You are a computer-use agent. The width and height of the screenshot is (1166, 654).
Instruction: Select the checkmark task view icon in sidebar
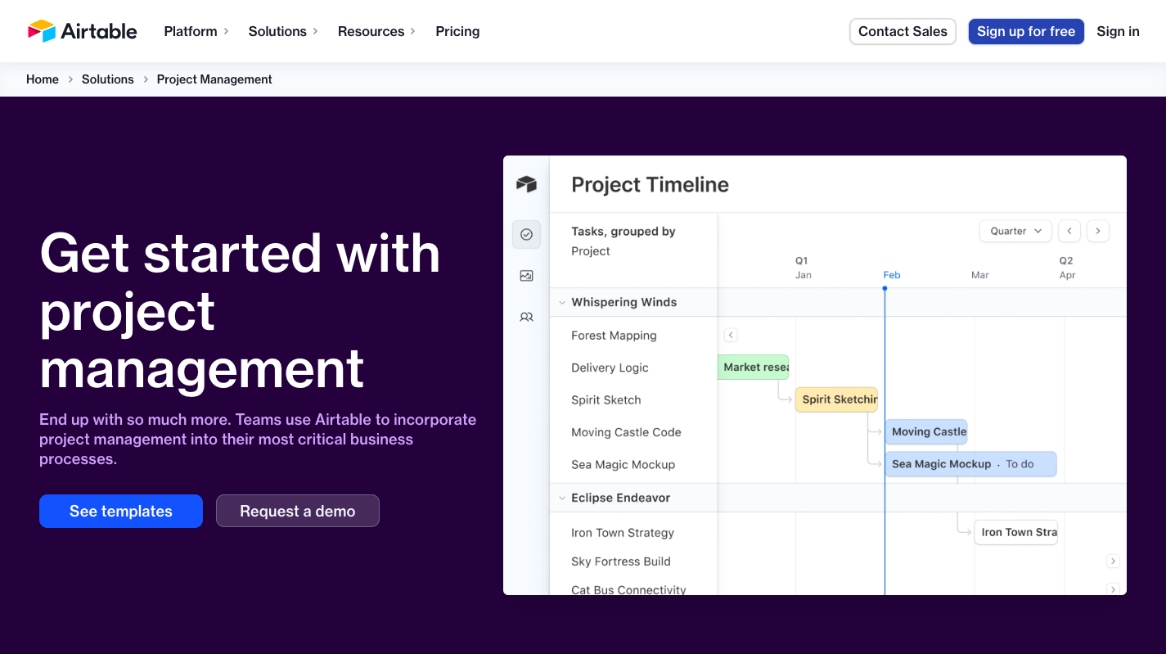coord(526,234)
